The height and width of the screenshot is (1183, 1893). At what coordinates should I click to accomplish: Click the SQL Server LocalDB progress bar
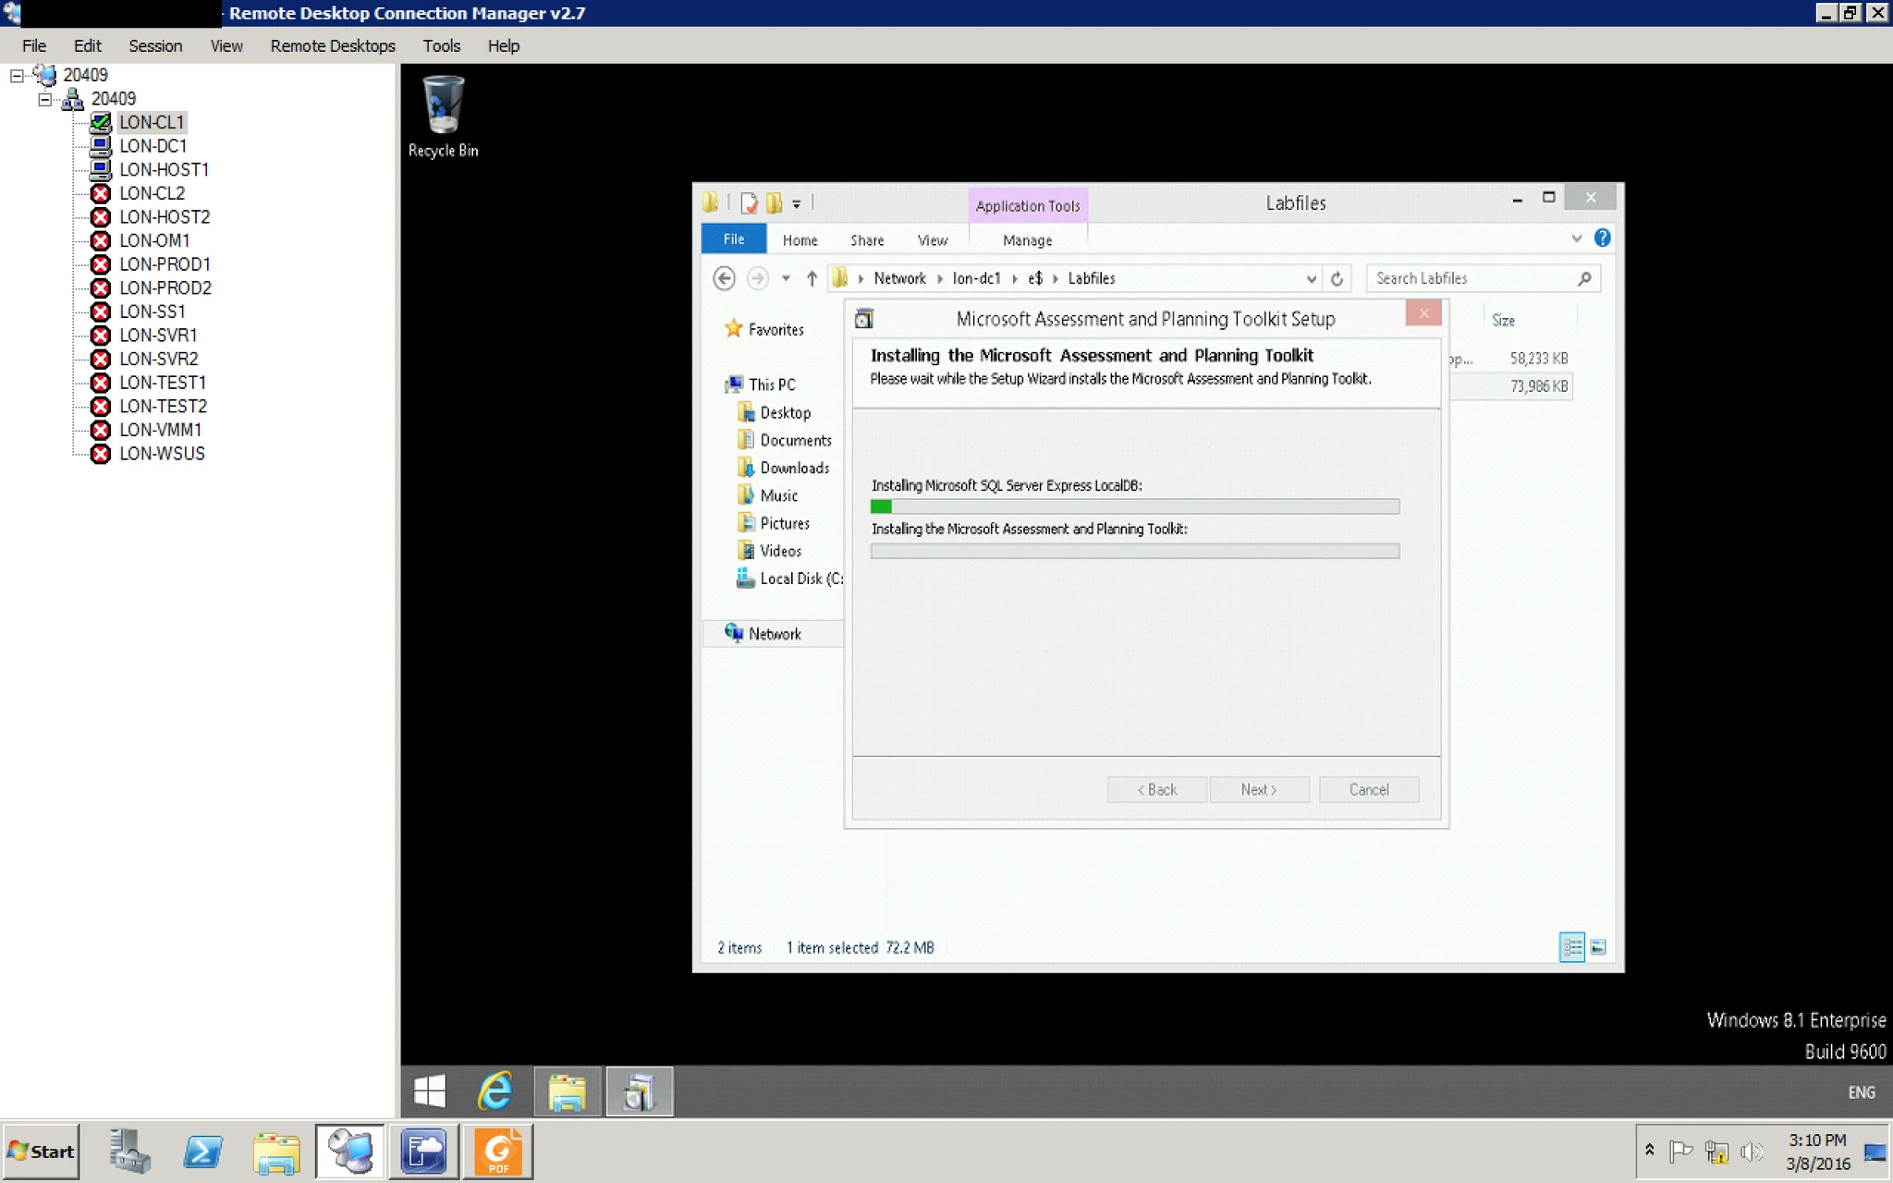click(x=1135, y=506)
